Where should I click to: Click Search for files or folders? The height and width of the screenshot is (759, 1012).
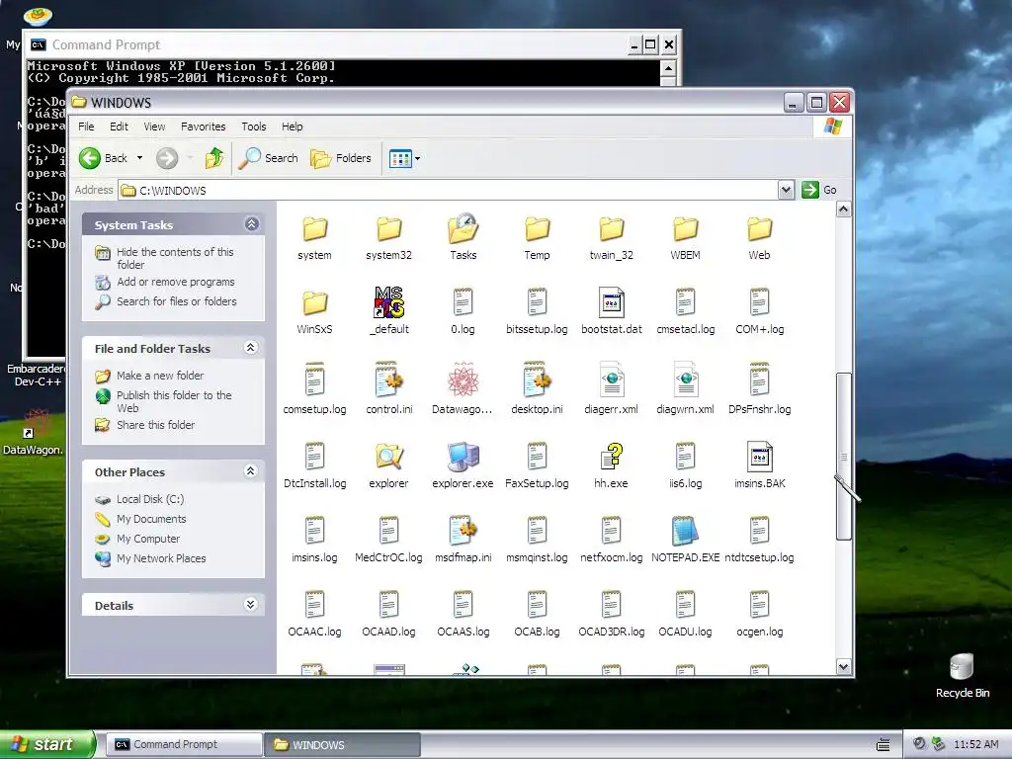point(176,301)
